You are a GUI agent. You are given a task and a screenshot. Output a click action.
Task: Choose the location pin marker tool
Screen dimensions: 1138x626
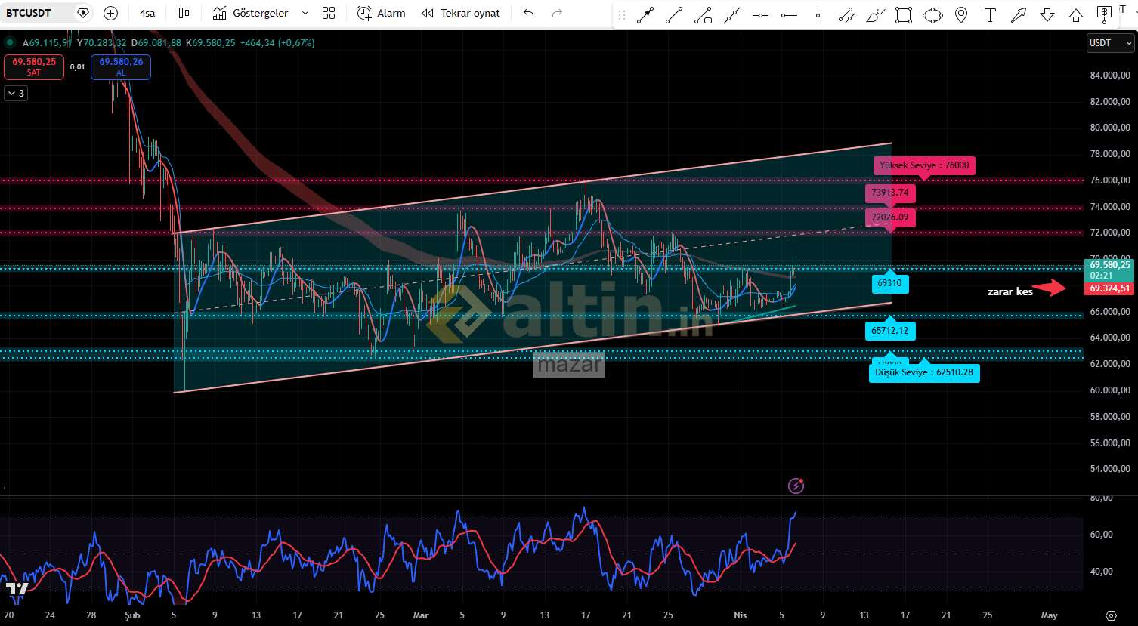(961, 14)
